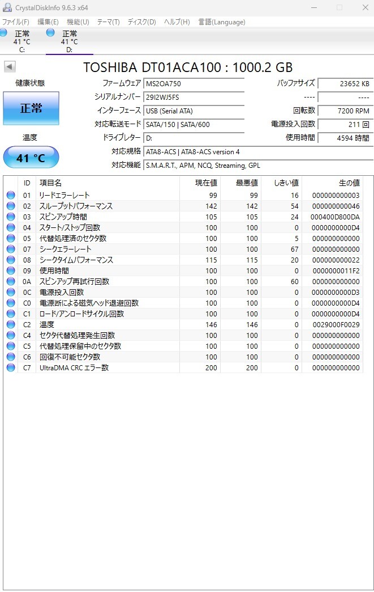374x592 pixels.
Task: Click raw value 000400D800DA
Action: [335, 217]
